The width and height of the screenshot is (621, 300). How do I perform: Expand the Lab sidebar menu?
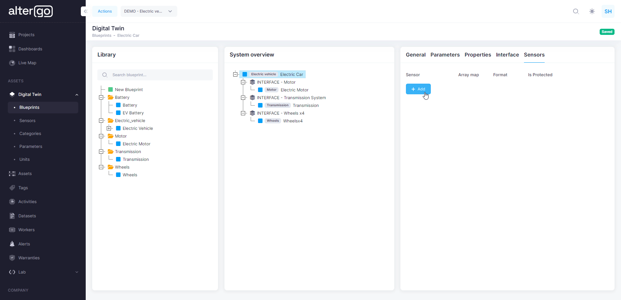77,272
